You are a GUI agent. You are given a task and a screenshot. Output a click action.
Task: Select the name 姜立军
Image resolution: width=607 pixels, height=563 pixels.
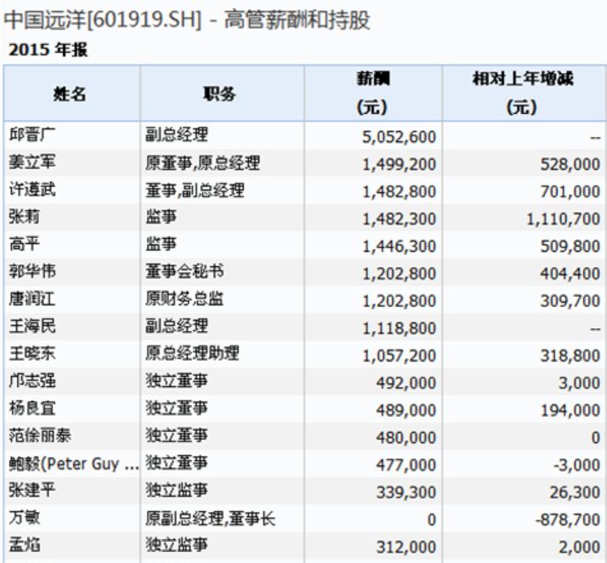32,162
